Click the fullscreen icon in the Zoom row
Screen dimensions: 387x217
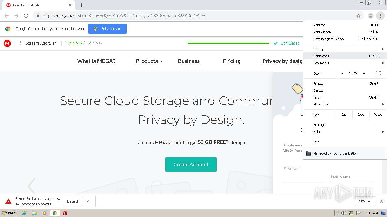click(378, 73)
